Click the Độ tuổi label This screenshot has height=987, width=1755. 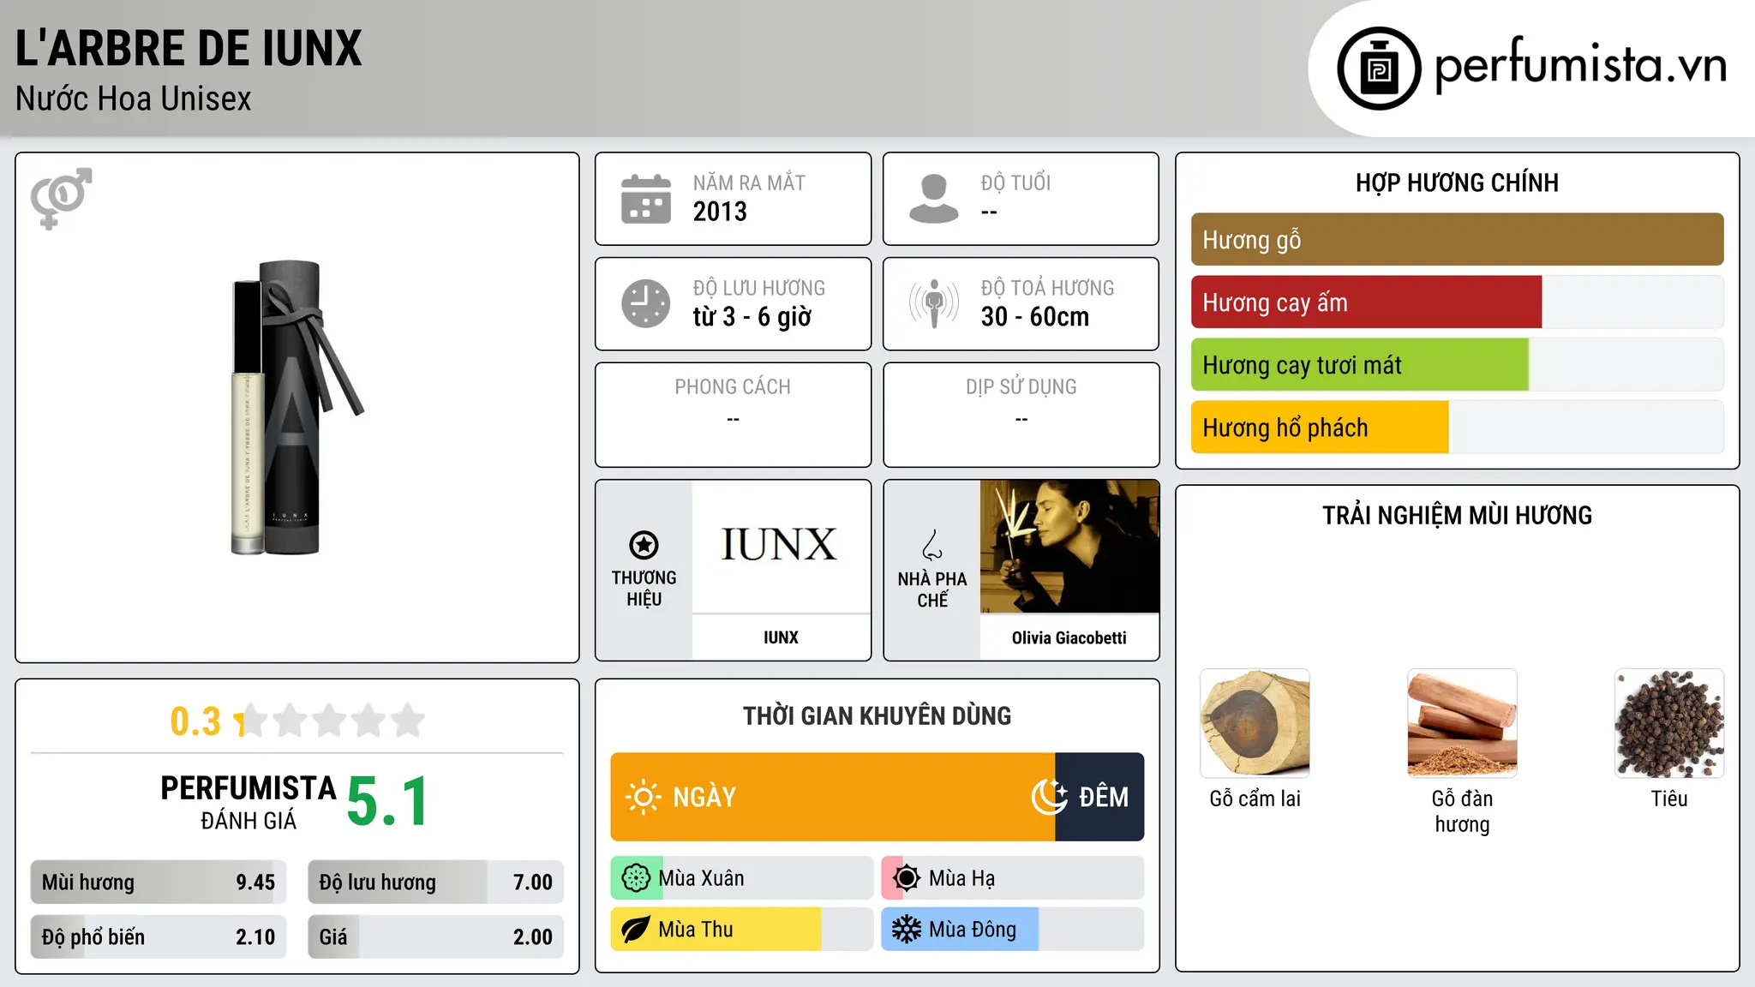[1015, 182]
